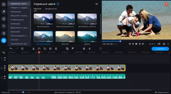Toggle video track visibility eye
The height and width of the screenshot is (94, 171).
click(5, 66)
